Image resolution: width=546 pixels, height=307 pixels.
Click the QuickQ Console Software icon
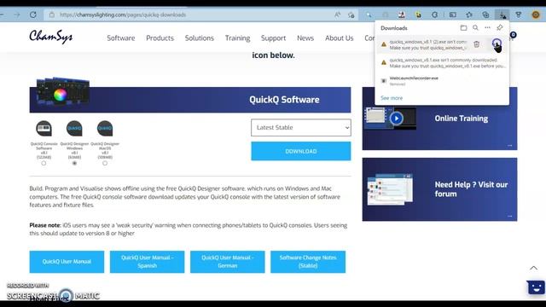click(x=44, y=129)
